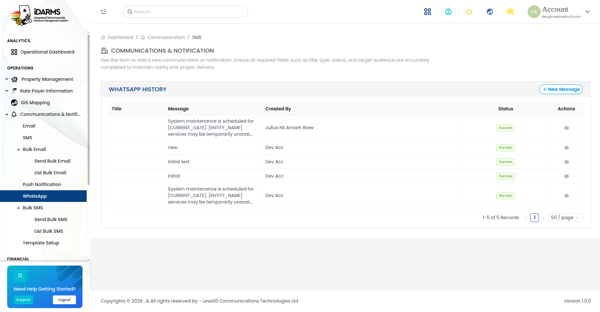Click the DA account avatar

(x=534, y=12)
